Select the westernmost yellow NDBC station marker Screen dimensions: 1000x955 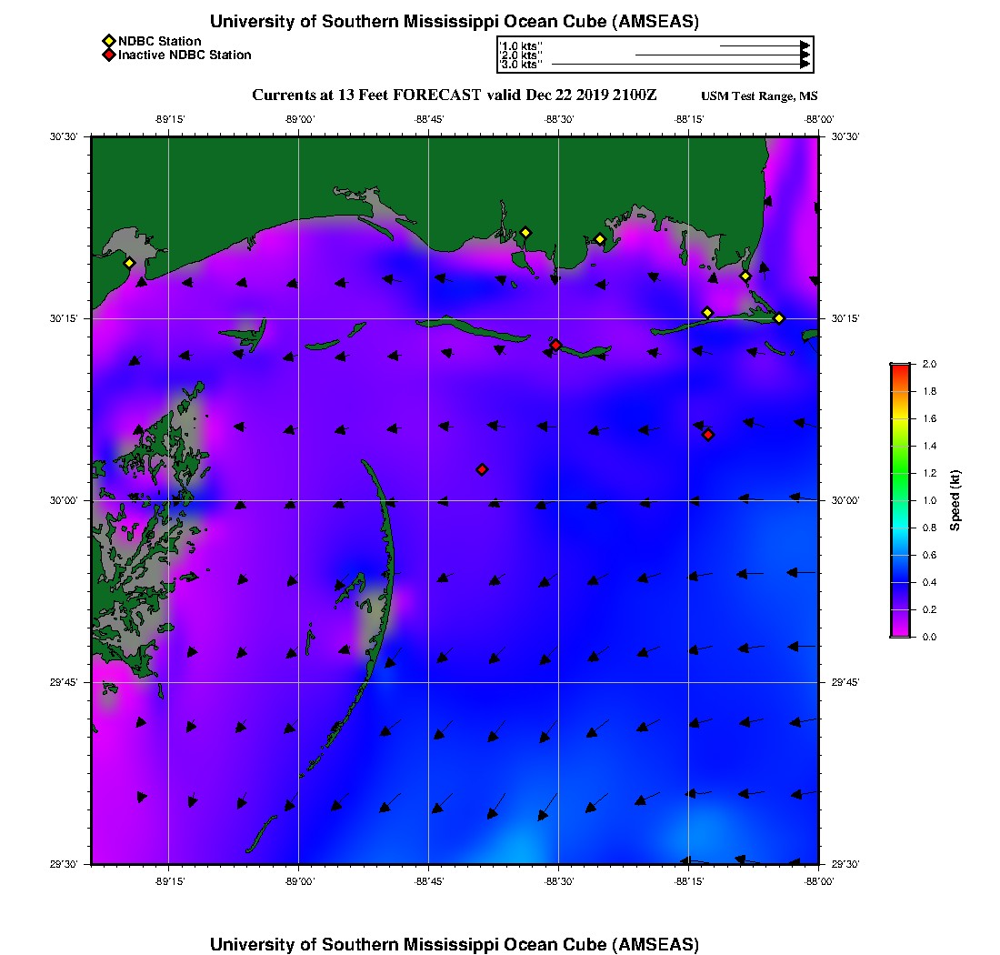pos(129,263)
